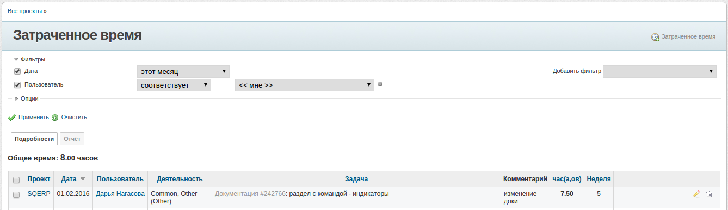Open the 'этот месяц' date dropdown

tap(183, 71)
